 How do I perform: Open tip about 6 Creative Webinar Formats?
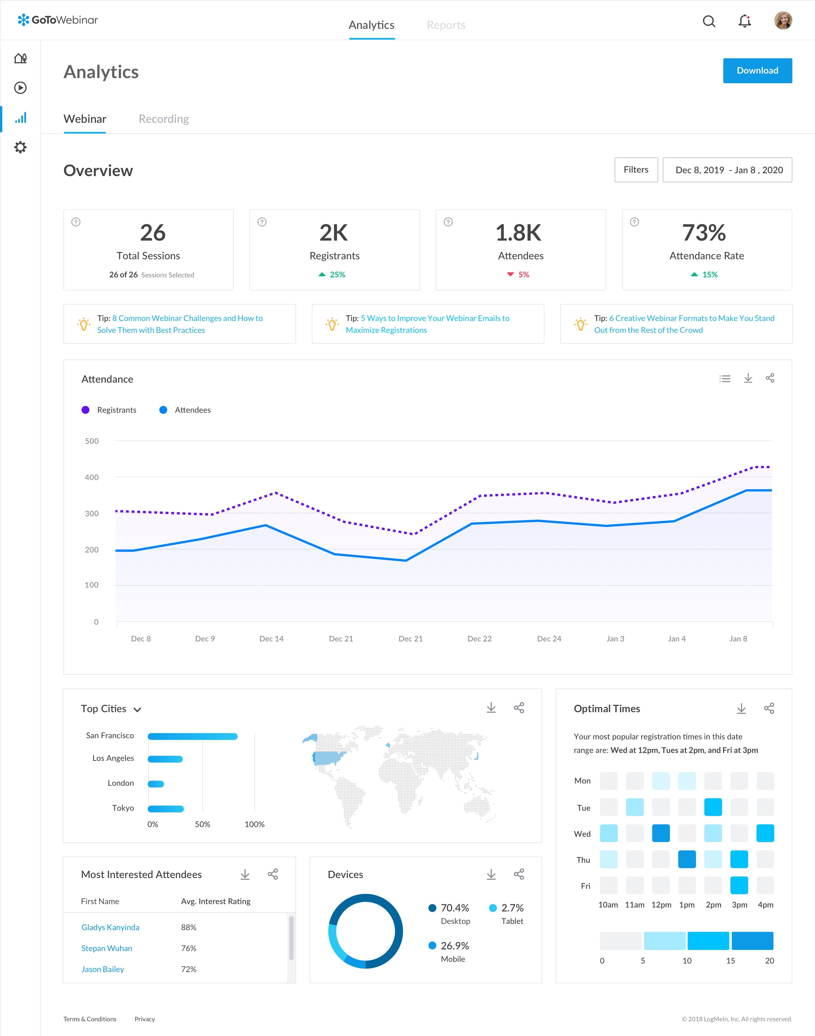pyautogui.click(x=684, y=324)
